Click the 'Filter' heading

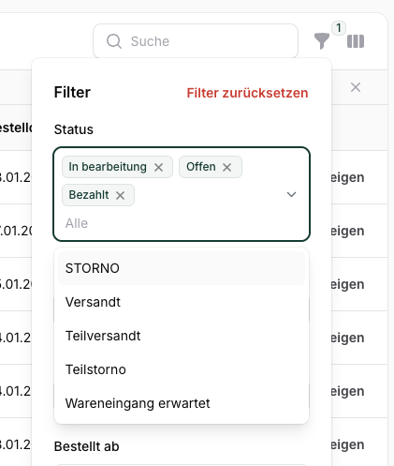(x=72, y=92)
